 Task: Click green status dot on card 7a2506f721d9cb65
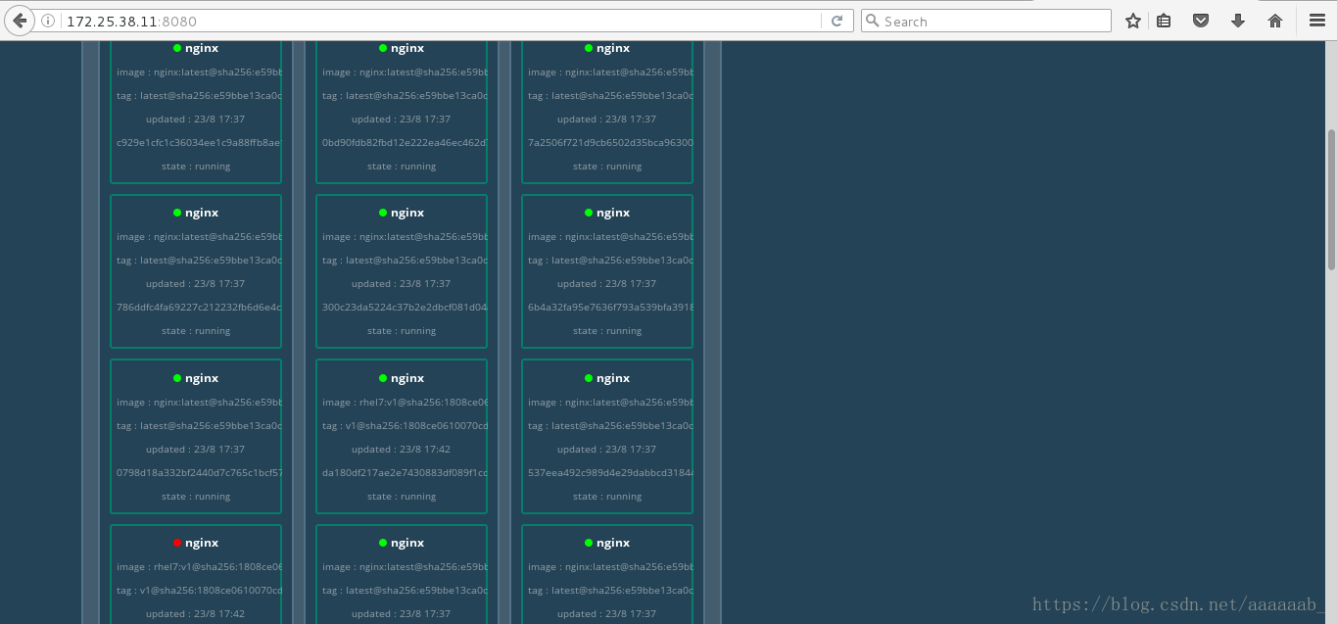click(589, 48)
